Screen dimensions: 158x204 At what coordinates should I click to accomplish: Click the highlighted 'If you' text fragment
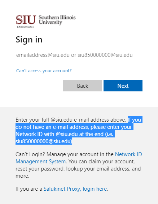click(x=134, y=120)
